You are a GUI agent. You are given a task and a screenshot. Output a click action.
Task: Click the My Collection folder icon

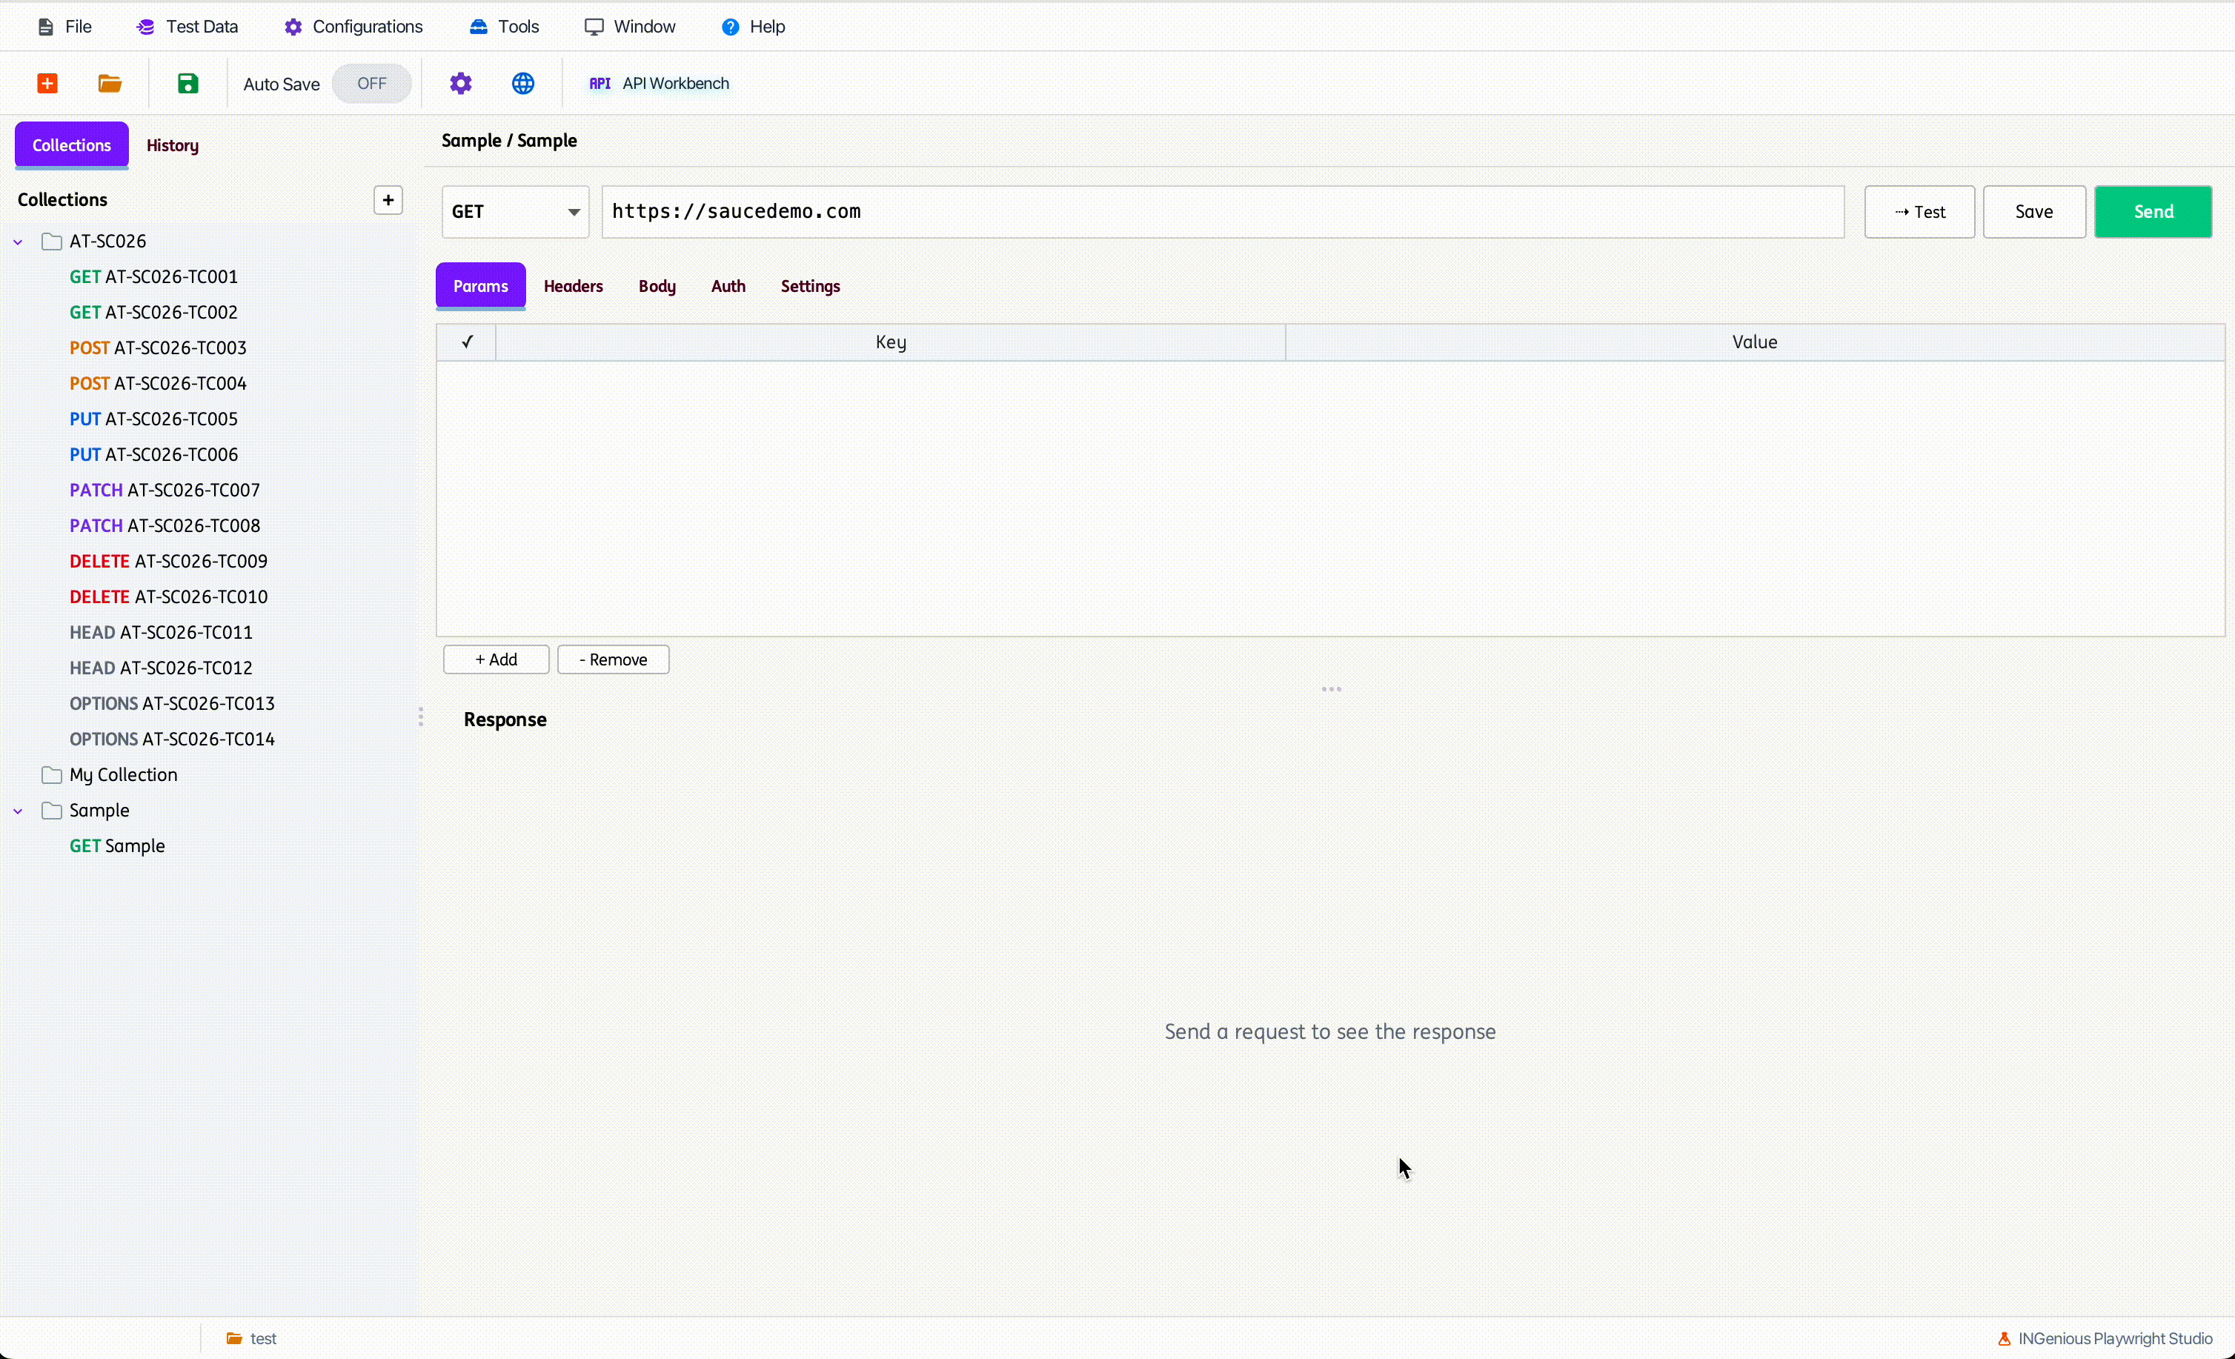pos(52,775)
